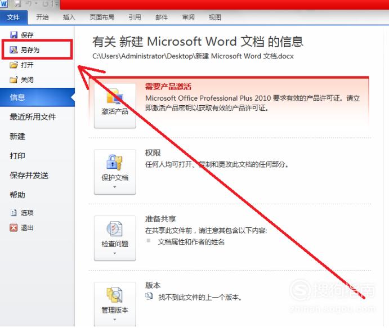Click the 准备共享 heading
Screen dimensions: 389x328
pos(160,219)
